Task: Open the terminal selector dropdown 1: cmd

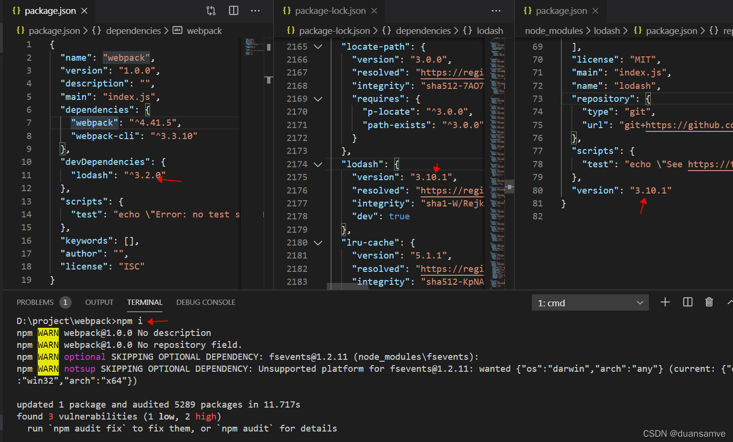Action: point(590,303)
